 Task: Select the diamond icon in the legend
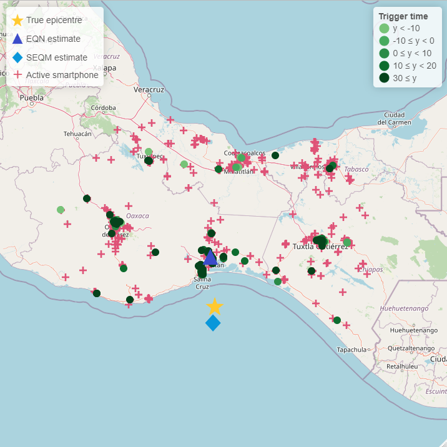17,57
